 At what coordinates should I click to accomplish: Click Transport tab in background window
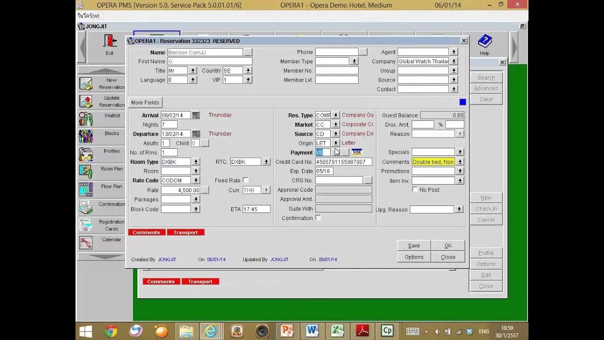click(200, 281)
